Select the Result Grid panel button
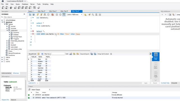The image size is (180, 101). click(x=156, y=57)
